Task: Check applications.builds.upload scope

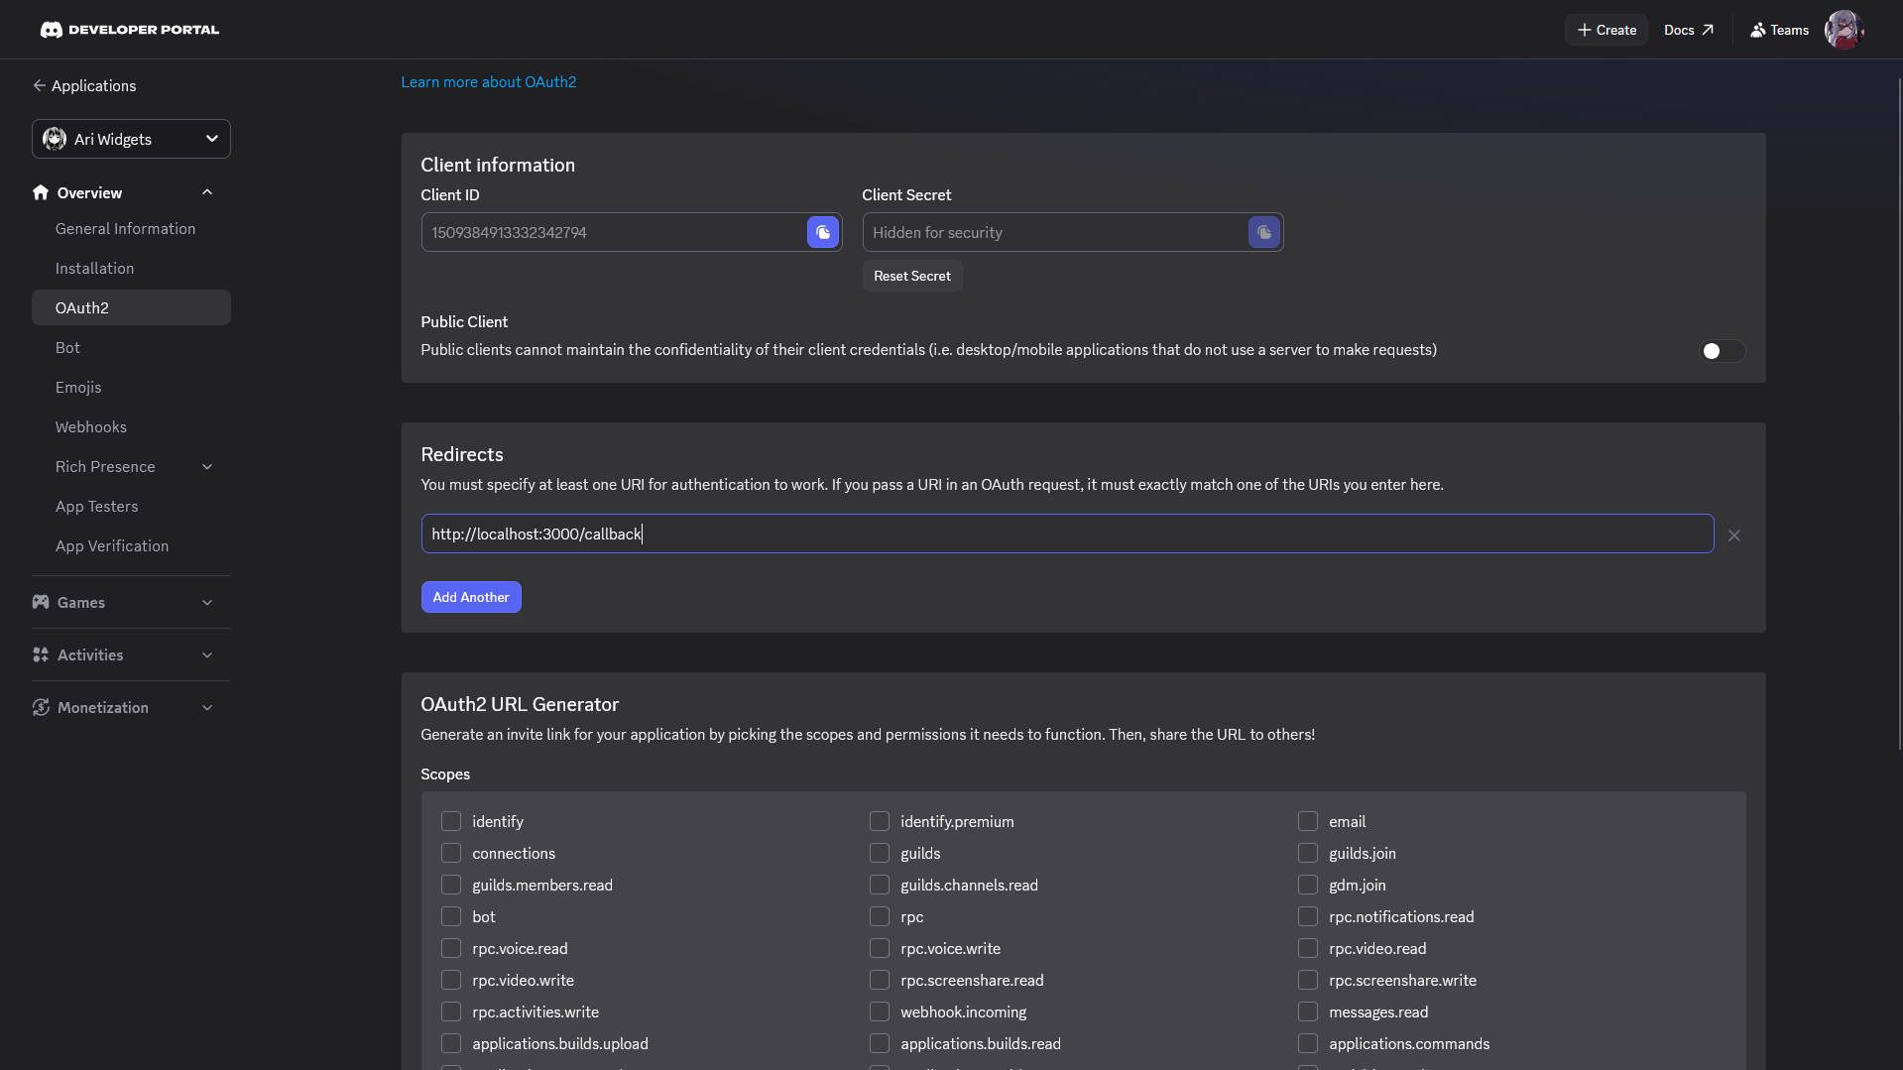Action: point(451,1043)
